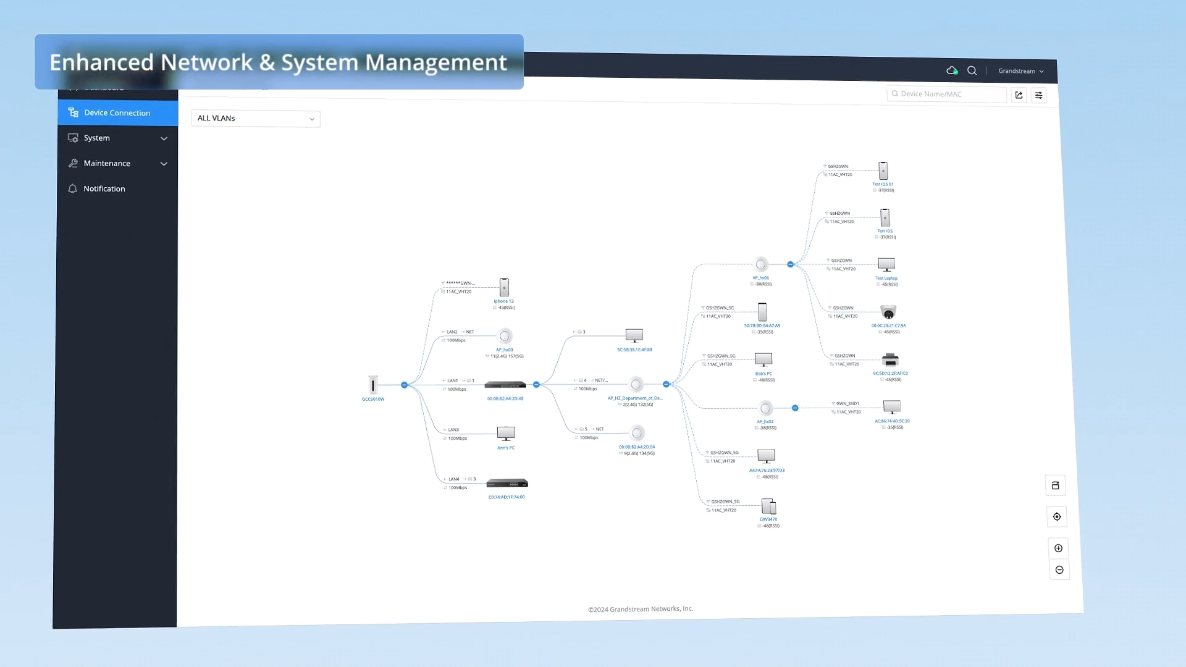Screen dimensions: 1186x667
Task: Select the AP_hx06 access point icon
Action: (760, 264)
